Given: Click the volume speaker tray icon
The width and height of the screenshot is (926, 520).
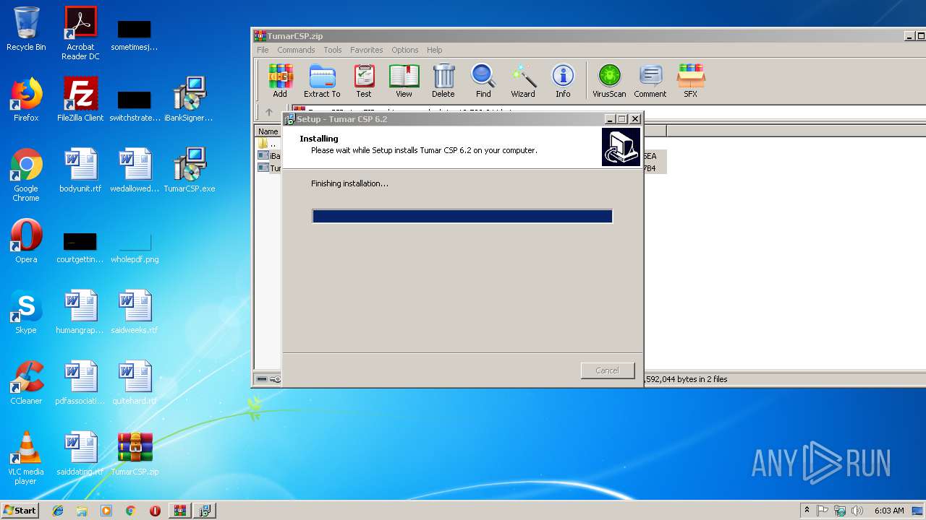Looking at the screenshot, I should pos(857,511).
